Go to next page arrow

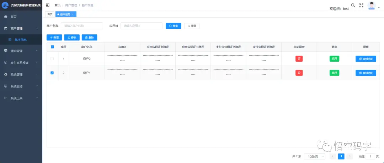(x=350, y=156)
